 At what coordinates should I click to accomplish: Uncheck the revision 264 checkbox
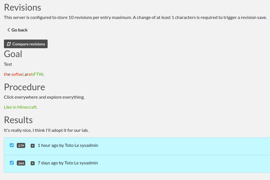[x=12, y=163]
